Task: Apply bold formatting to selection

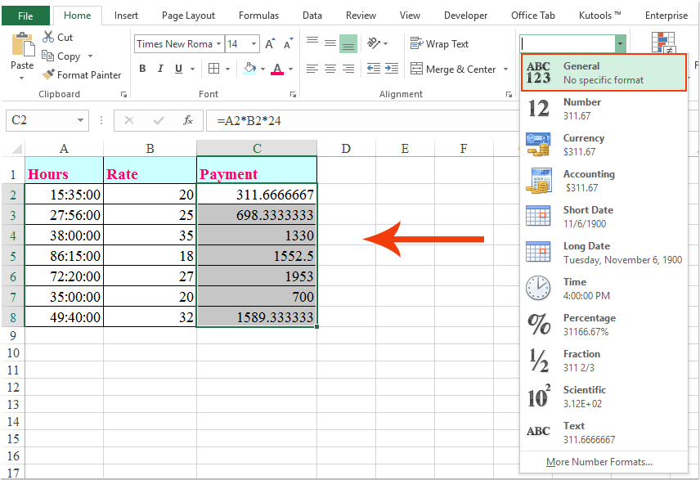Action: coord(142,70)
